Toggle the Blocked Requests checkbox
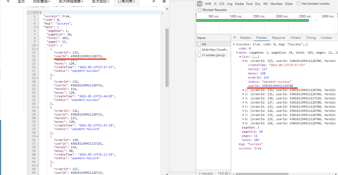Image resolution: width=338 pixels, height=175 pixels. (x=200, y=10)
